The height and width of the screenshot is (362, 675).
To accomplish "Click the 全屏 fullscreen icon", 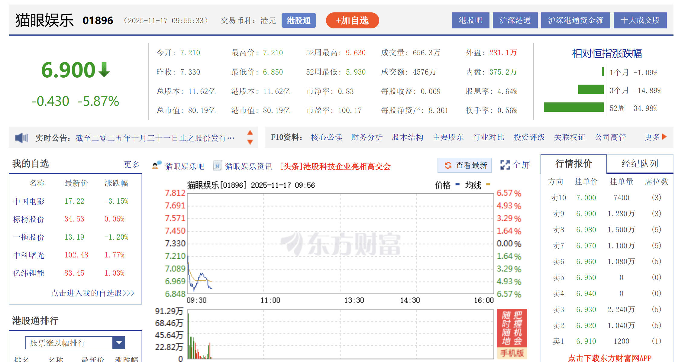I will [505, 165].
